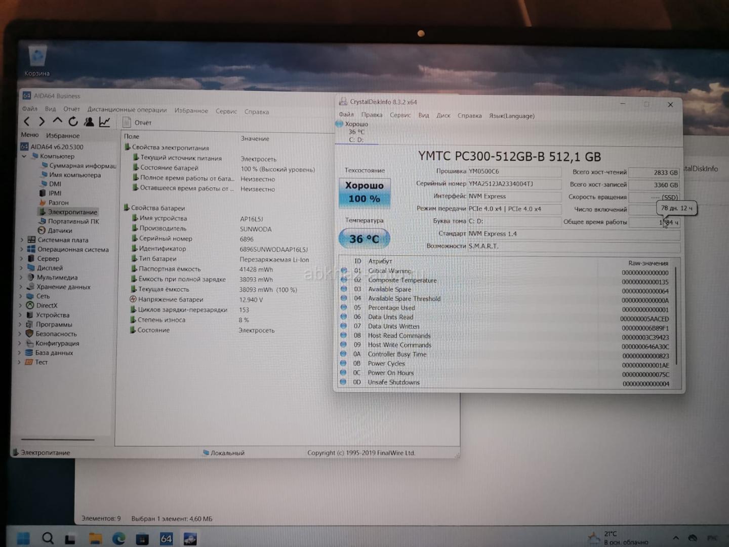The height and width of the screenshot is (547, 729).
Task: Expand DirectX node
Action: click(x=20, y=305)
